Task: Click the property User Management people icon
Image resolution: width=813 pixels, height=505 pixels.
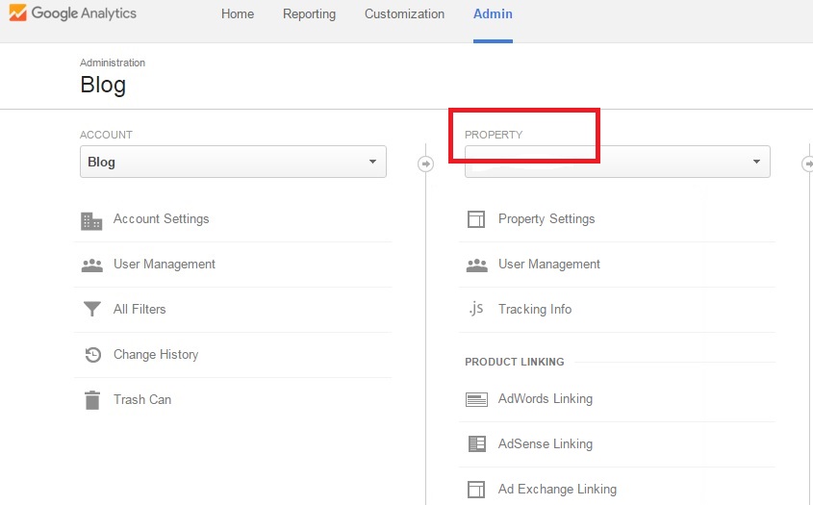Action: point(475,265)
